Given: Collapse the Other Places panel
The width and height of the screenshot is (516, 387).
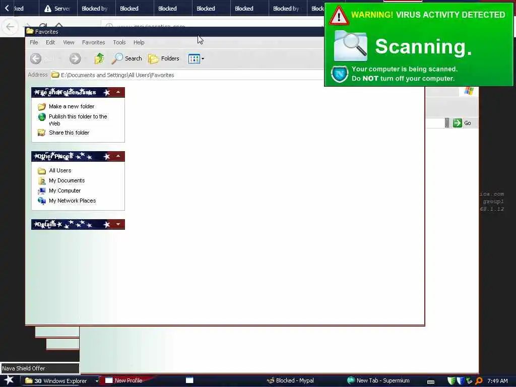Looking at the screenshot, I should pyautogui.click(x=118, y=156).
